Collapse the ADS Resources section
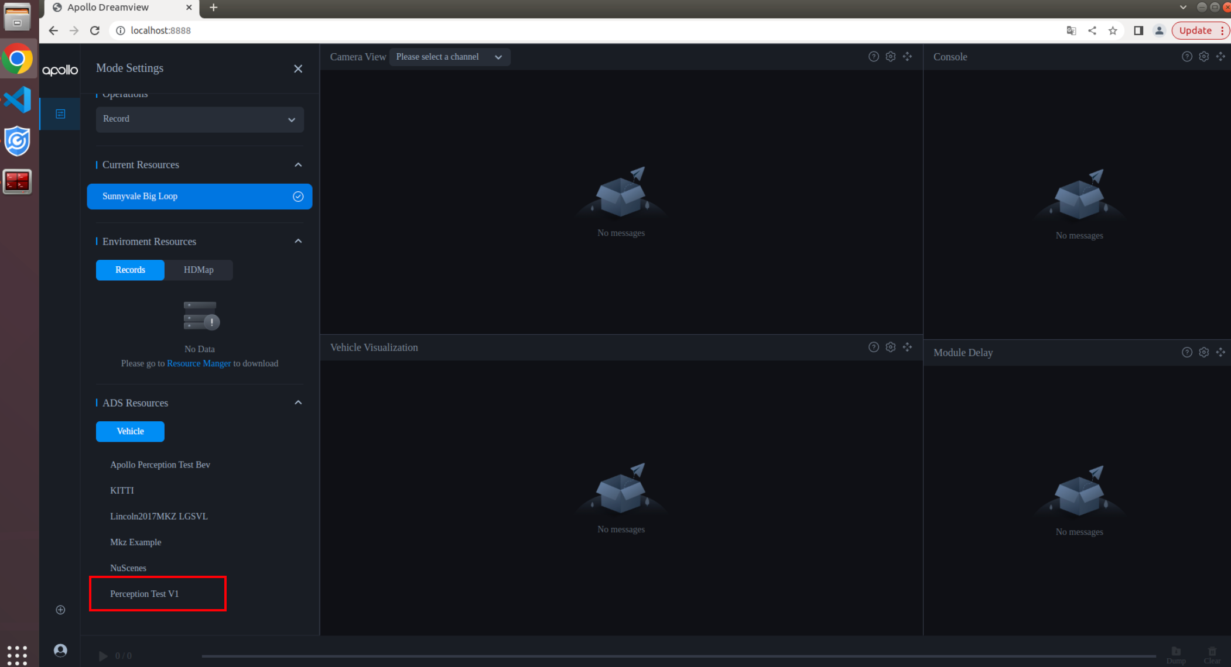The width and height of the screenshot is (1231, 667). (x=298, y=403)
